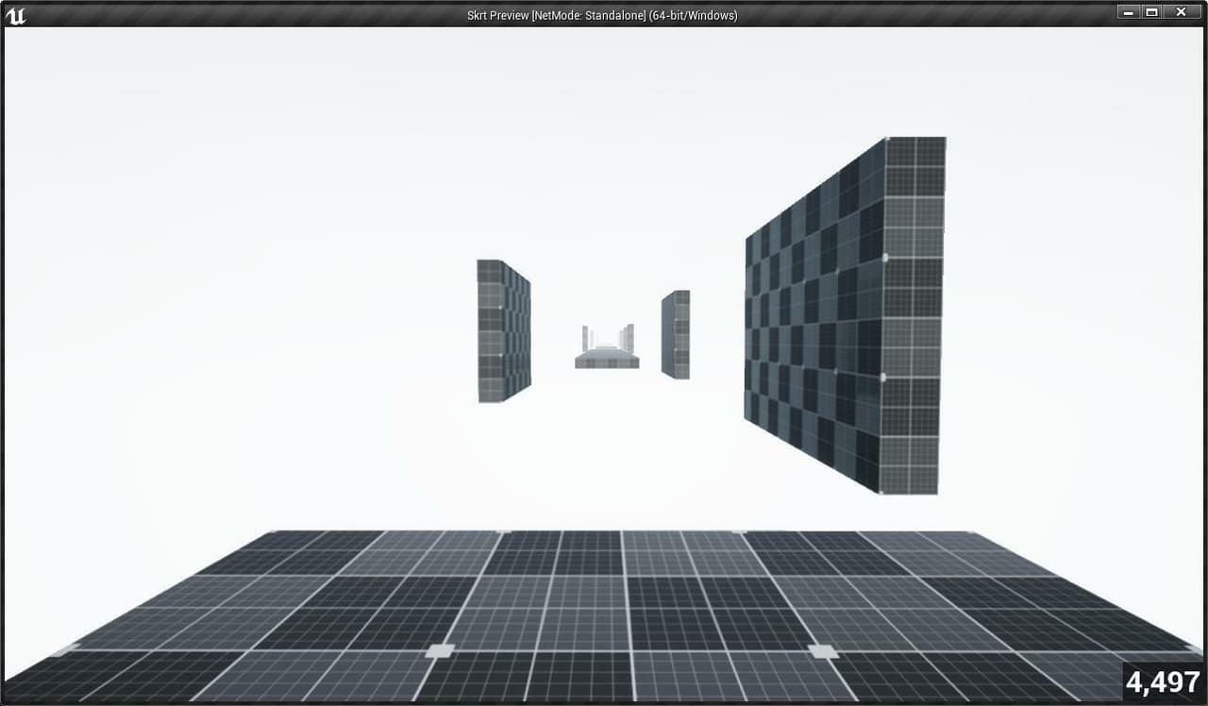This screenshot has width=1208, height=706.
Task: Click the Unreal Engine logo icon
Action: [16, 15]
